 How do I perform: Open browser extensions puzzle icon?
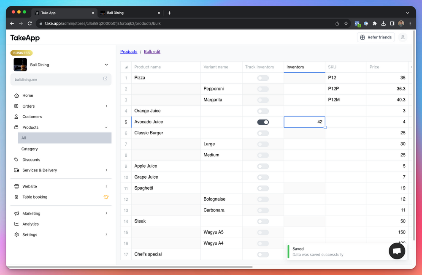click(374, 23)
